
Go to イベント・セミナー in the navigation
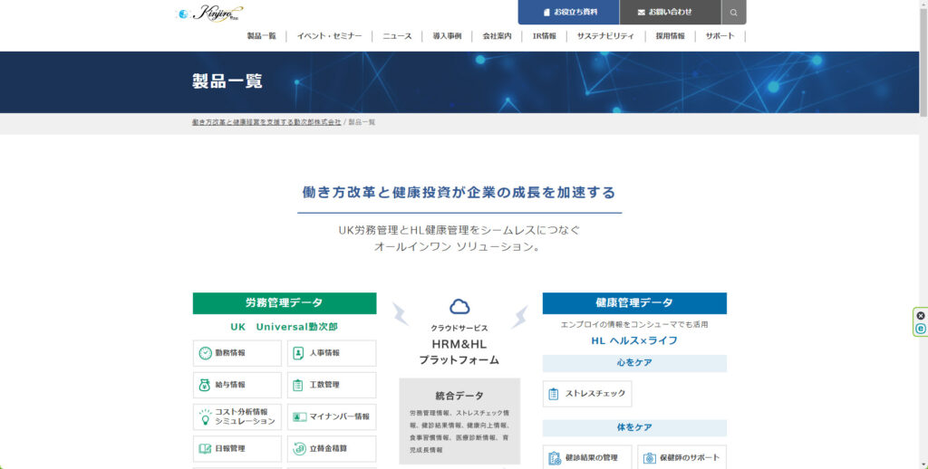point(329,36)
